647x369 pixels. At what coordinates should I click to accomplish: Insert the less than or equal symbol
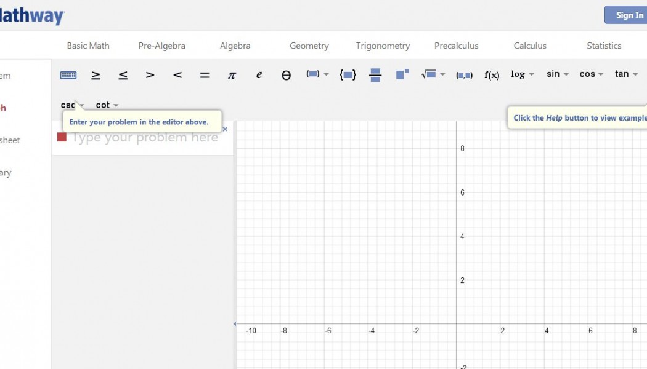(123, 75)
